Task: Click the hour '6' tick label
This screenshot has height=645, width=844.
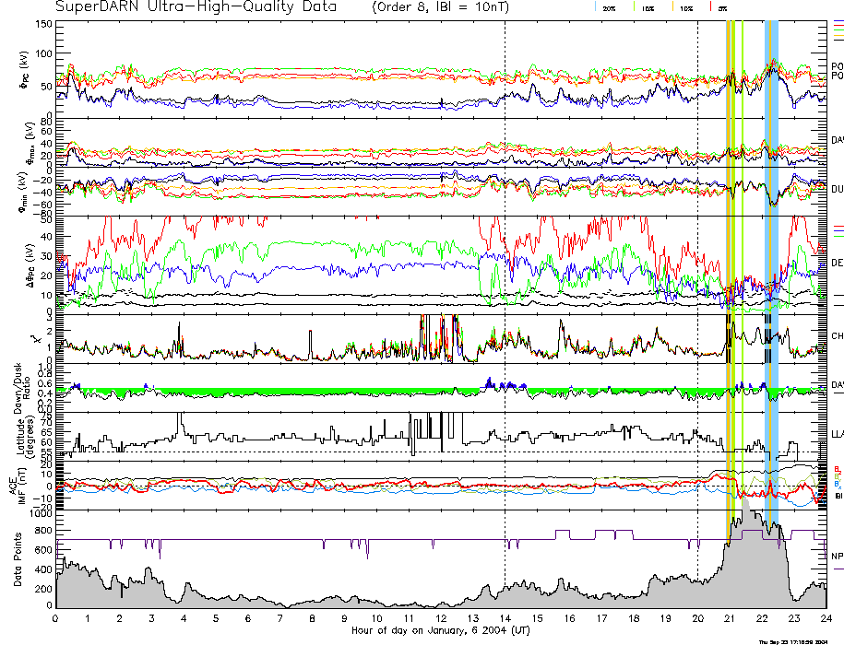Action: [248, 618]
